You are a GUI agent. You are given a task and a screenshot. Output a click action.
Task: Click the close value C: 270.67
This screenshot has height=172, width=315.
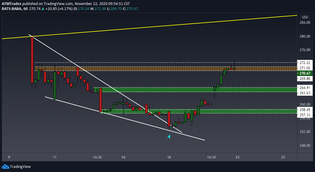point(131,9)
